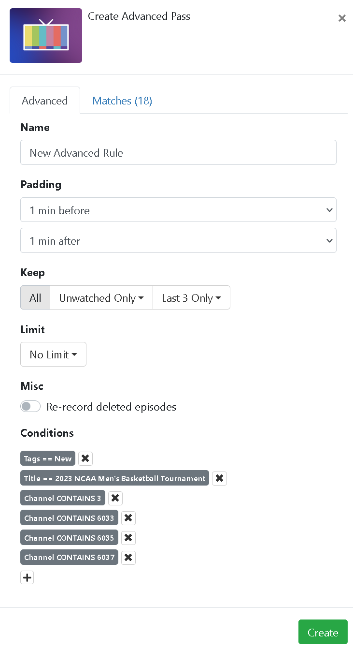353x649 pixels.
Task: Add a new condition with plus icon
Action: (x=27, y=577)
